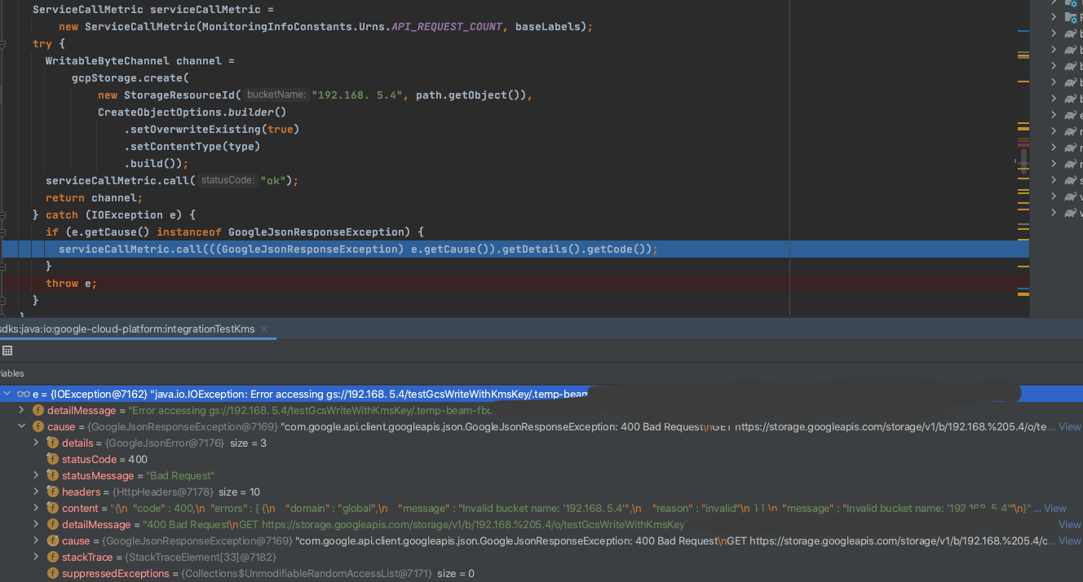Click field icon beside details row
The width and height of the screenshot is (1083, 582).
(52, 443)
